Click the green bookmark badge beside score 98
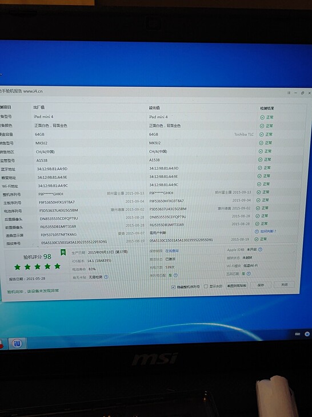 [x=63, y=252]
